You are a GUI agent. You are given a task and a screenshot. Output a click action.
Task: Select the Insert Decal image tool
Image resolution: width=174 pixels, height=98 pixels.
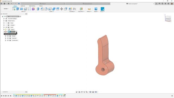point(96,9)
